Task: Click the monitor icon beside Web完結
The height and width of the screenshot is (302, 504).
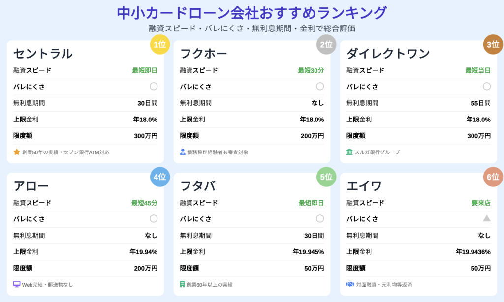Action: [x=17, y=284]
